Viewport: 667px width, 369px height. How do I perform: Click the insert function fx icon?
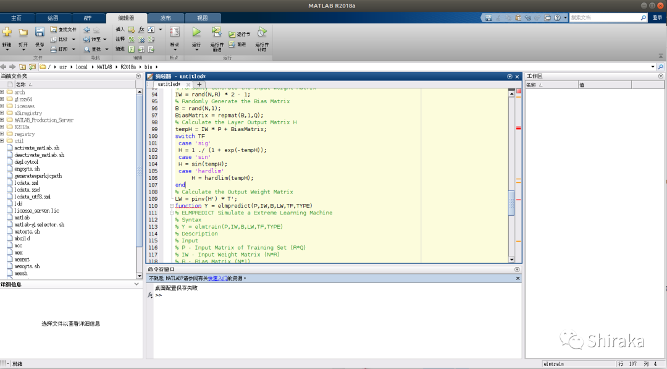(x=141, y=29)
